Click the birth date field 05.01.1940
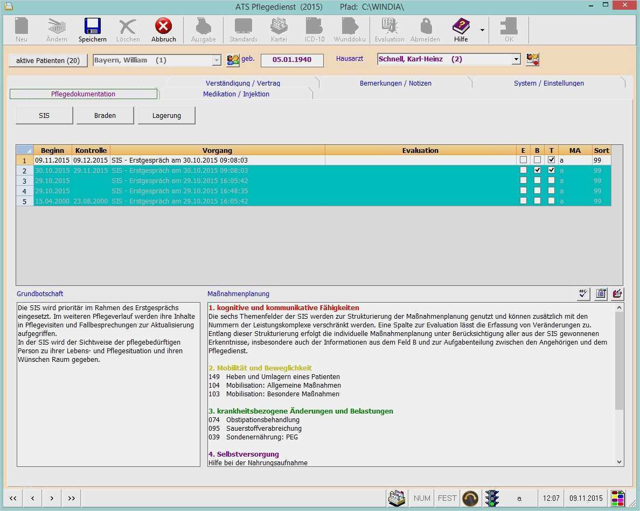This screenshot has height=511, width=640. click(292, 60)
